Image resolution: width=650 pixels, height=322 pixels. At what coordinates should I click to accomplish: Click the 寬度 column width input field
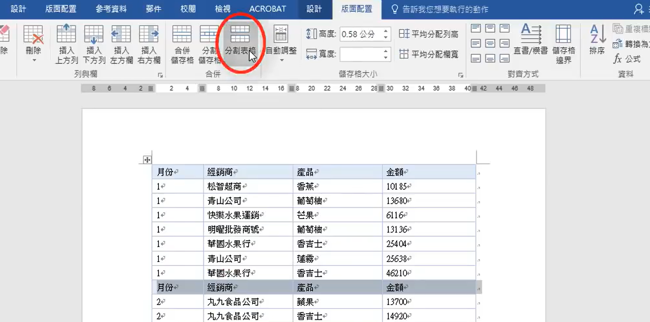[360, 54]
